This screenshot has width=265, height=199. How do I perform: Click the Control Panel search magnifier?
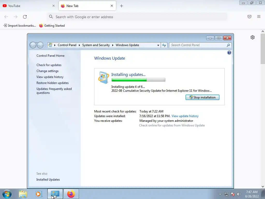pos(228,45)
